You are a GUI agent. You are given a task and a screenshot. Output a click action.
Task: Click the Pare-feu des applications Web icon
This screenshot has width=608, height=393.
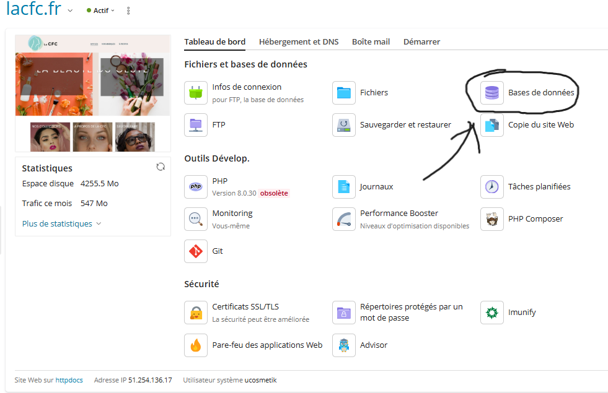click(x=196, y=345)
